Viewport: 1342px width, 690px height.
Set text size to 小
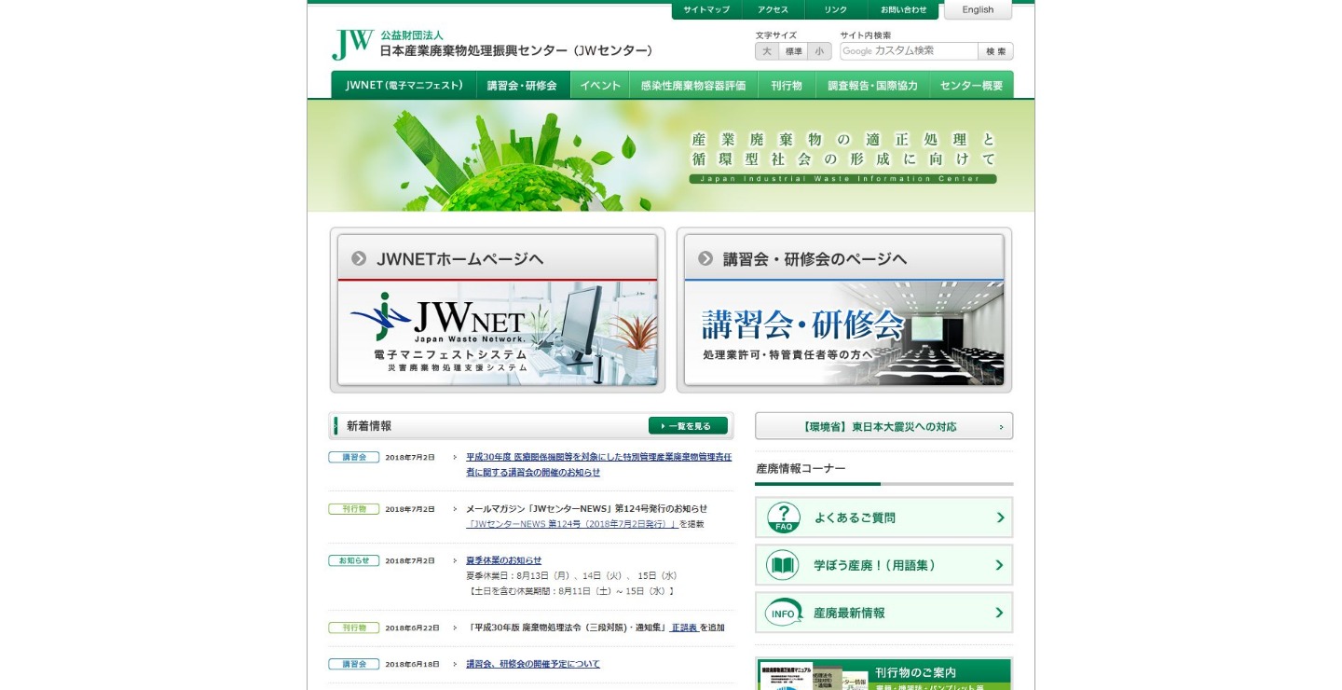click(819, 51)
